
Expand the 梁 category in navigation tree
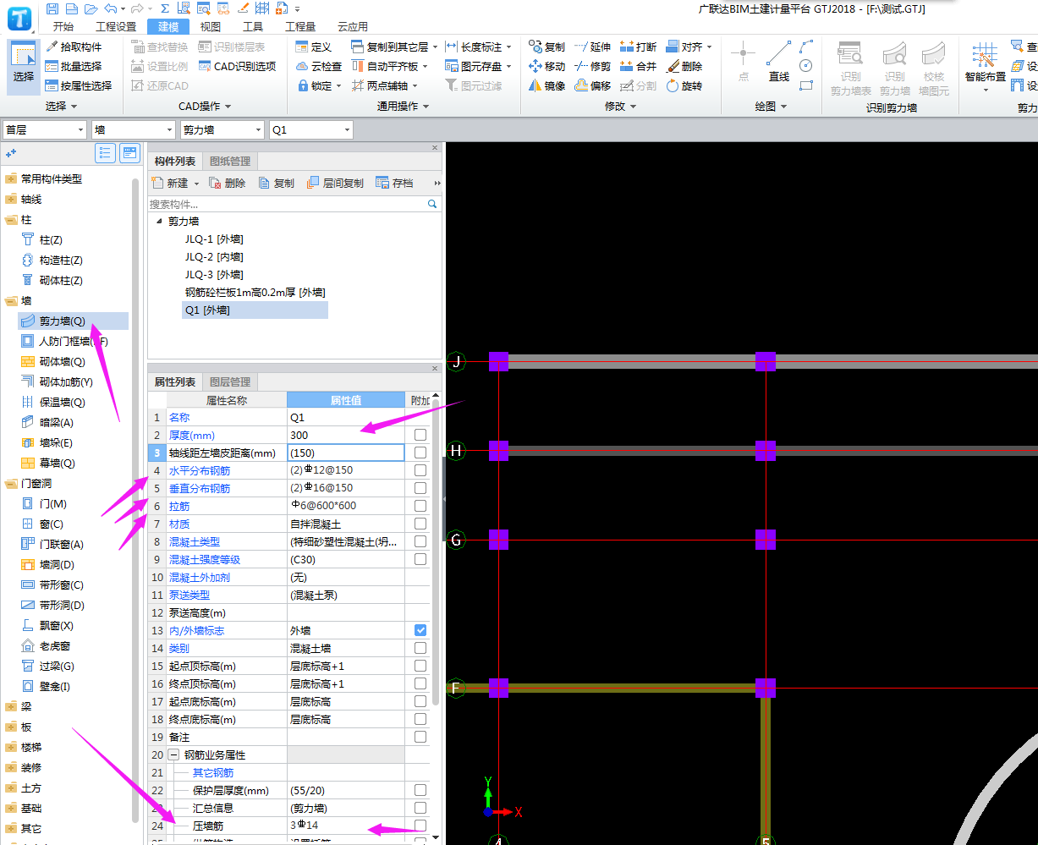(x=10, y=706)
